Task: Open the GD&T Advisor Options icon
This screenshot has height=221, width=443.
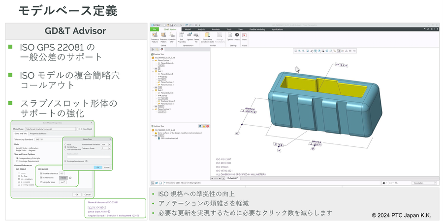Action: pyautogui.click(x=230, y=36)
